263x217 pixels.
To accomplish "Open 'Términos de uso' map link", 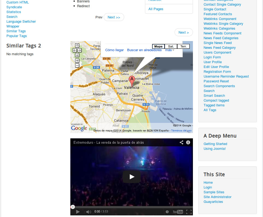I will [181, 131].
